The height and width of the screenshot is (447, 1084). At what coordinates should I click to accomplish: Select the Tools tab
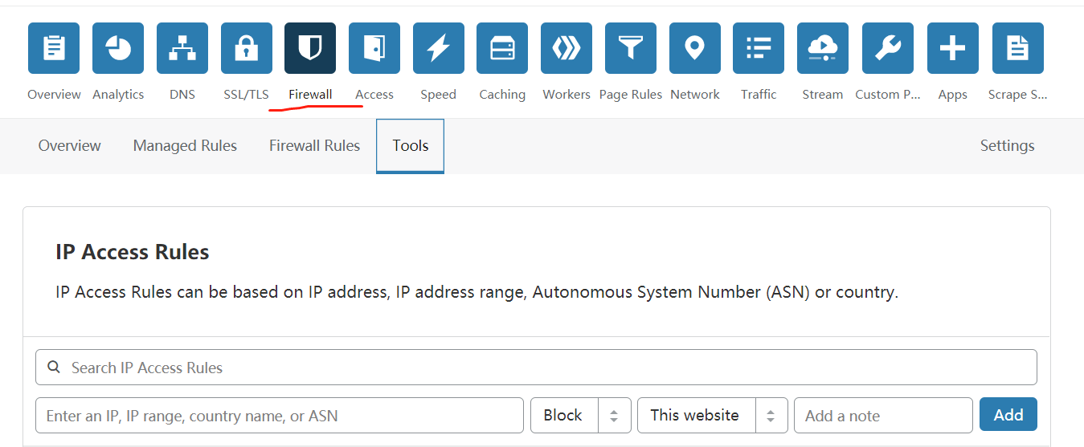(410, 146)
